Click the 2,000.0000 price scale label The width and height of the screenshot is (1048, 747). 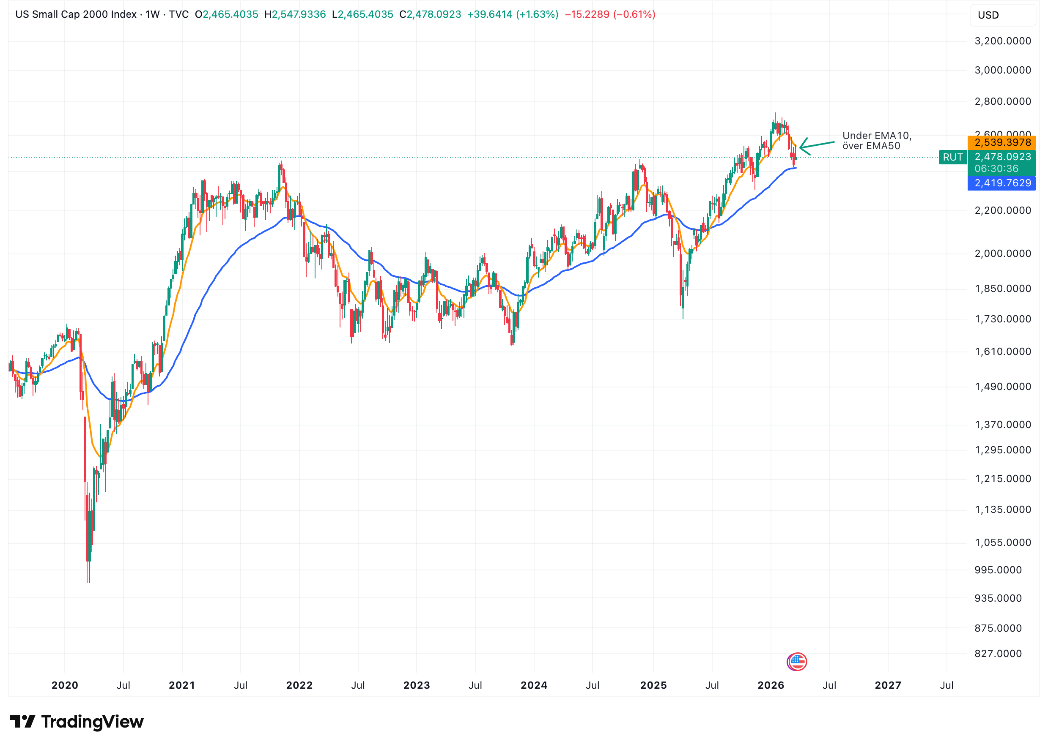pos(1002,254)
